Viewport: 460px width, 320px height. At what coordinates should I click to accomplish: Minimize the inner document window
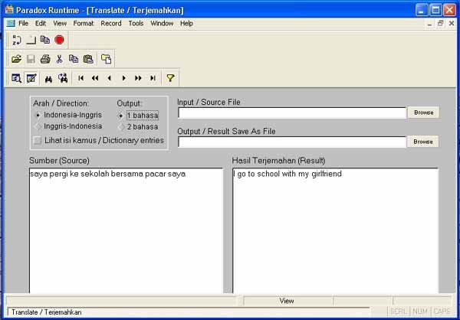click(x=429, y=24)
